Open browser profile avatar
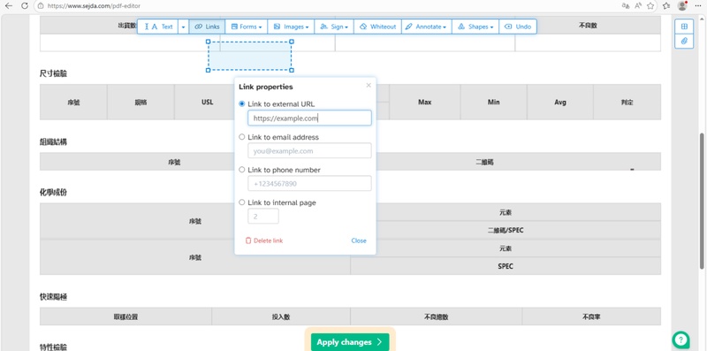 pos(682,6)
